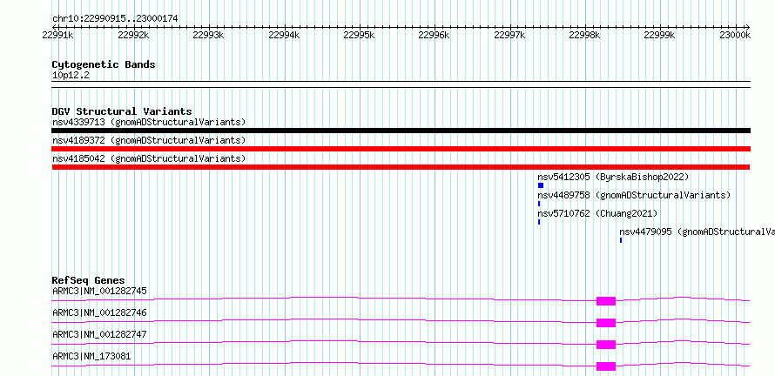Select the RefSeq Genes track title

pyautogui.click(x=89, y=280)
